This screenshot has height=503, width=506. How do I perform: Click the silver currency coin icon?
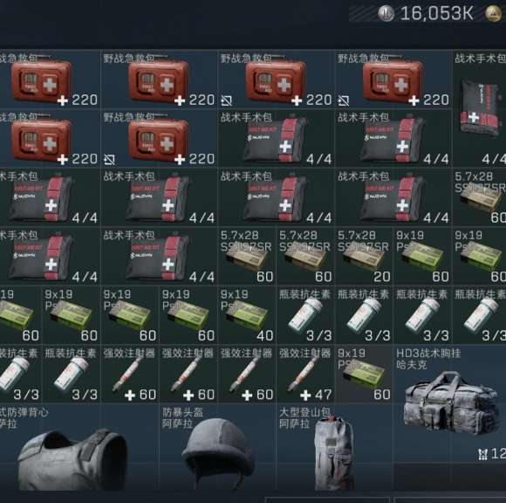[x=386, y=14]
